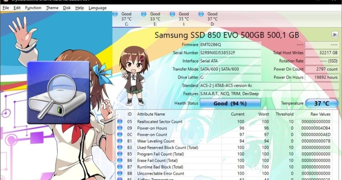Screen dimensions: 342x180
Task: Click status orb of Reallocated Sector Count row
Action: 120,122
